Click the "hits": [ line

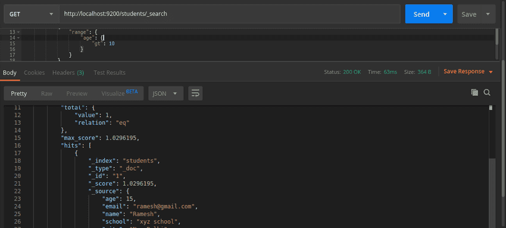[x=76, y=145]
